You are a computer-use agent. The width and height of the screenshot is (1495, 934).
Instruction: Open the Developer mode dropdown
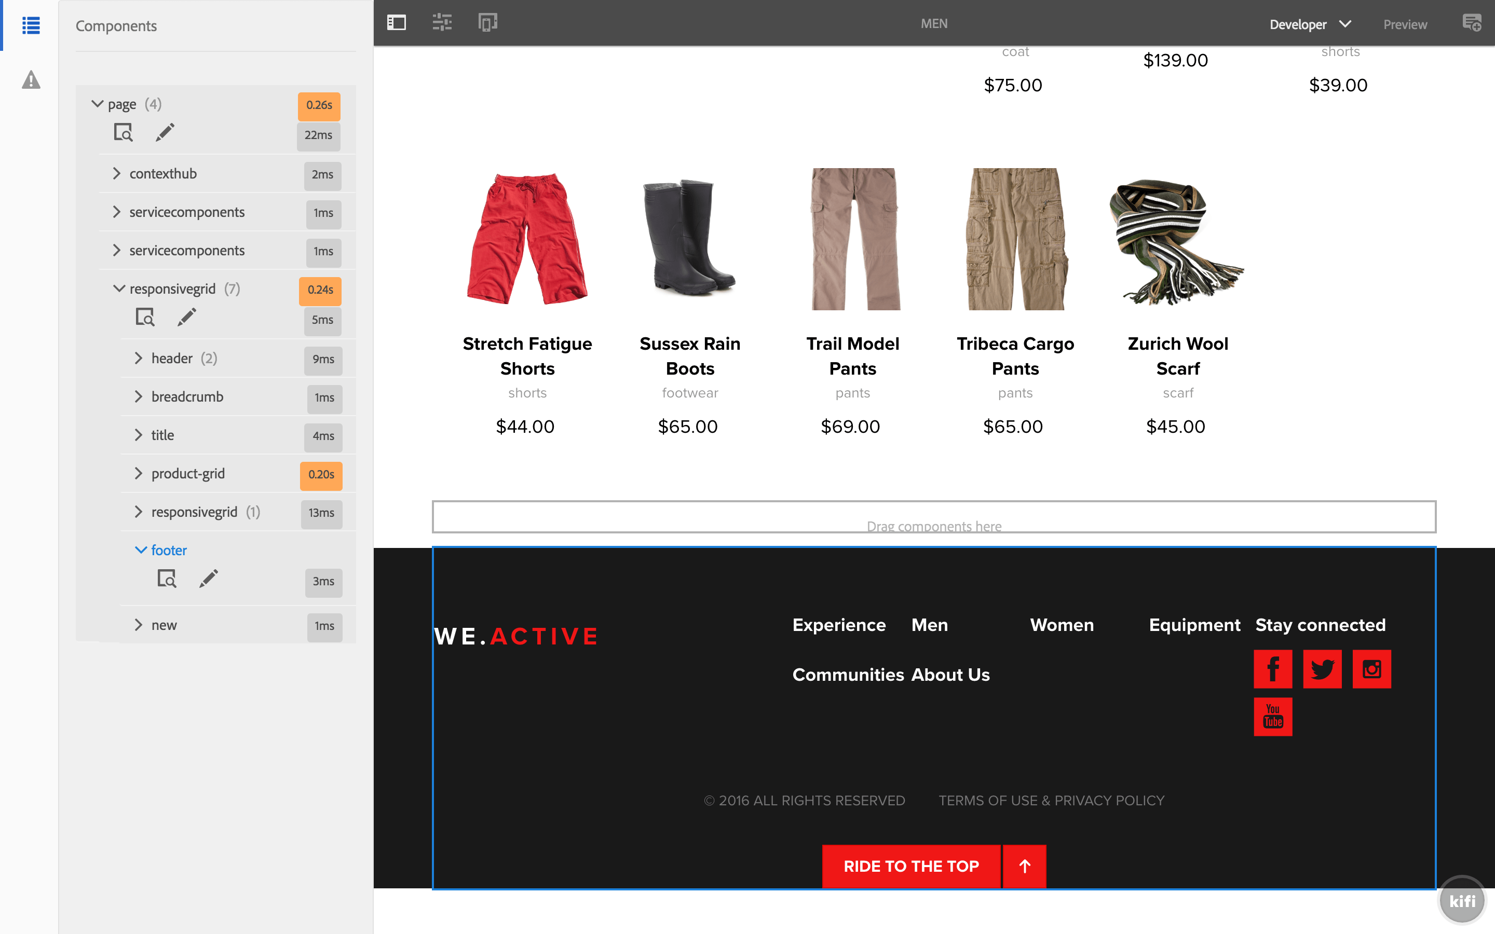coord(1310,25)
